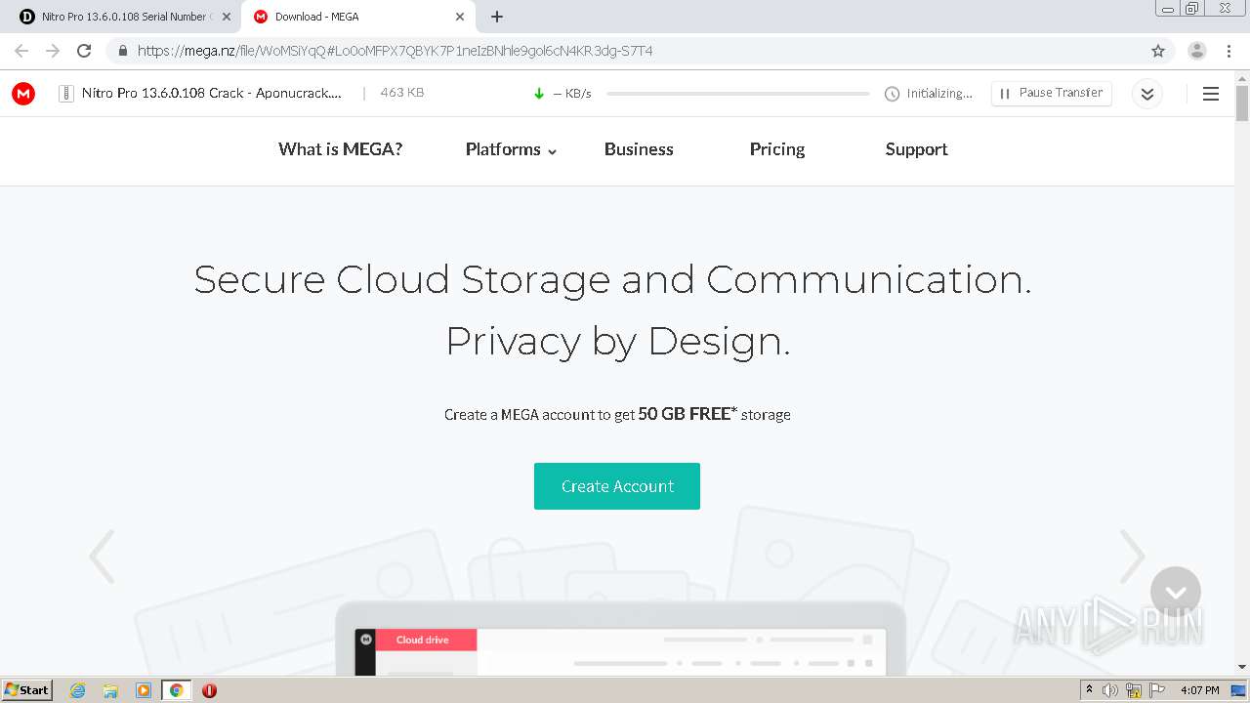This screenshot has width=1250, height=703.
Task: Open the Business menu item
Action: click(x=639, y=149)
